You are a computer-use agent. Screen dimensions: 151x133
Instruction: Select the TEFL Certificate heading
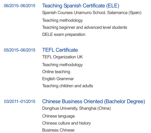[60, 50]
